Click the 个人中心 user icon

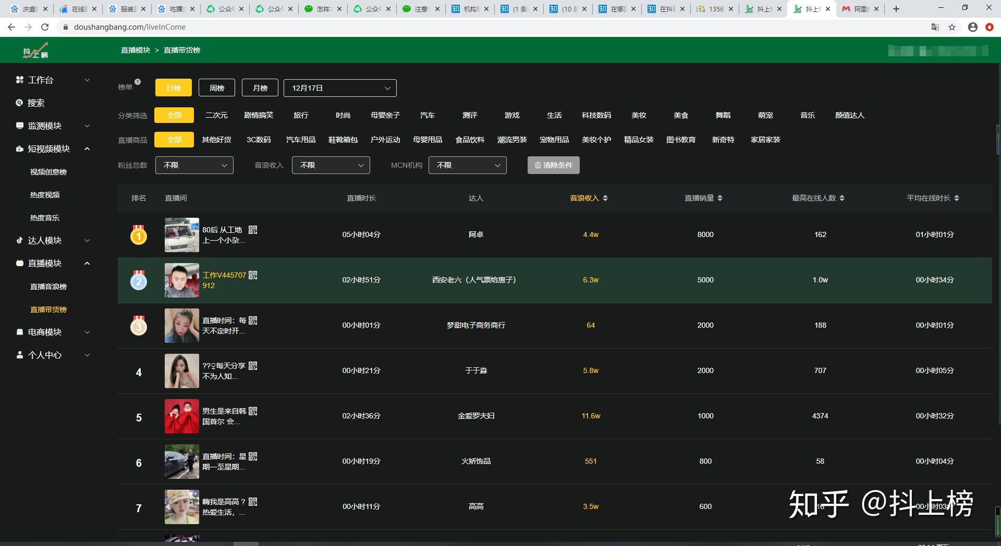pyautogui.click(x=20, y=355)
